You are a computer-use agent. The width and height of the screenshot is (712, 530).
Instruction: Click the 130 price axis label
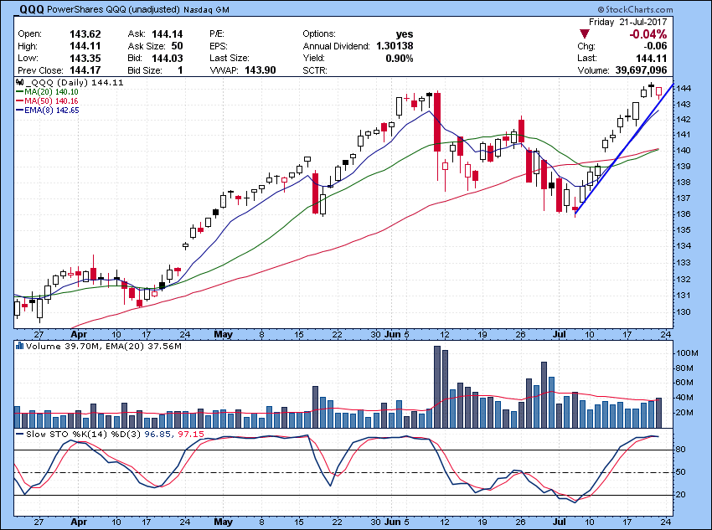click(683, 312)
